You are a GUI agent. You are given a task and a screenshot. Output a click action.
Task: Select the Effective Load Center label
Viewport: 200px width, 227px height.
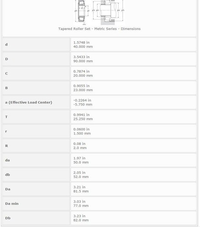click(x=29, y=103)
